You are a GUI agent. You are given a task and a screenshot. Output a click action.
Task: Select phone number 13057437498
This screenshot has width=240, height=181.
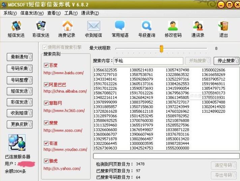point(177,70)
